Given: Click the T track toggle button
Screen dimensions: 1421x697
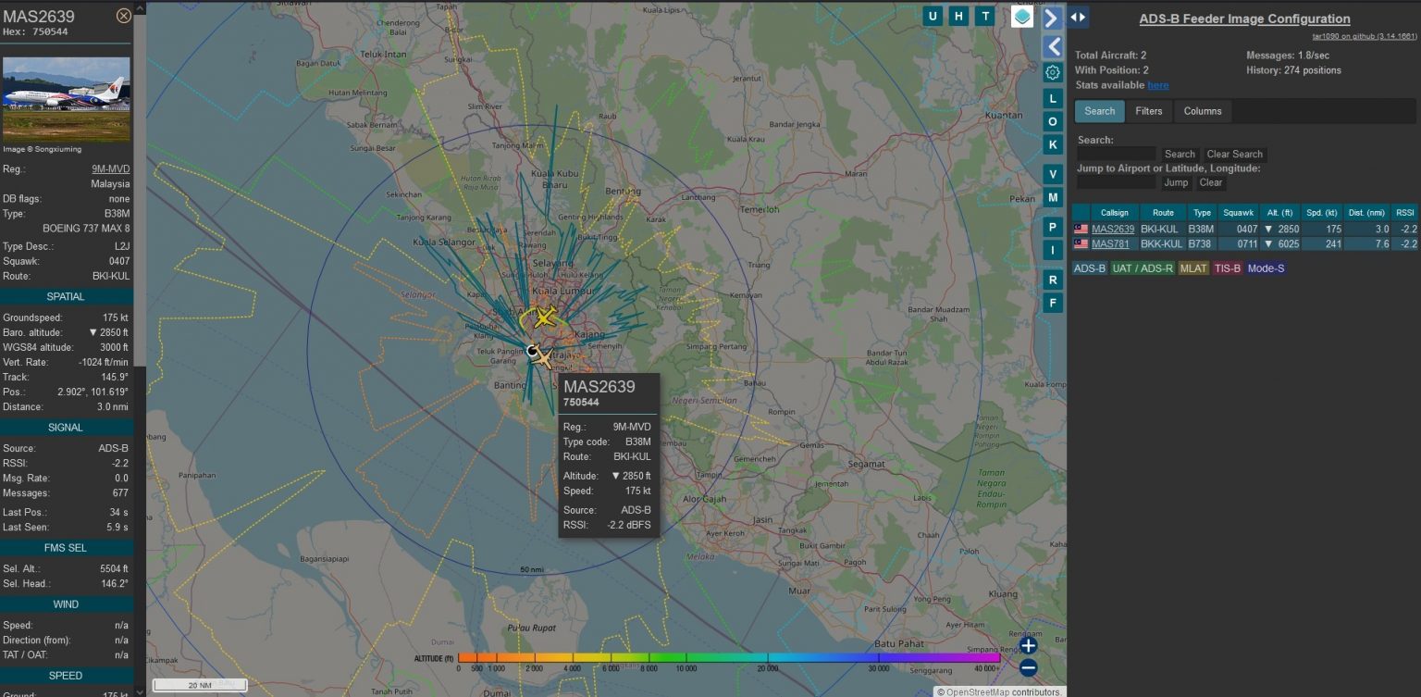Looking at the screenshot, I should [984, 16].
